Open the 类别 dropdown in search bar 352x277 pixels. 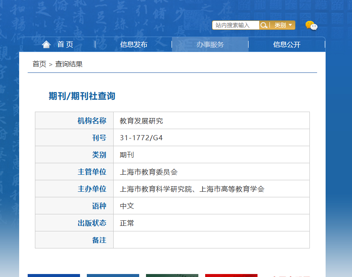pyautogui.click(x=283, y=25)
